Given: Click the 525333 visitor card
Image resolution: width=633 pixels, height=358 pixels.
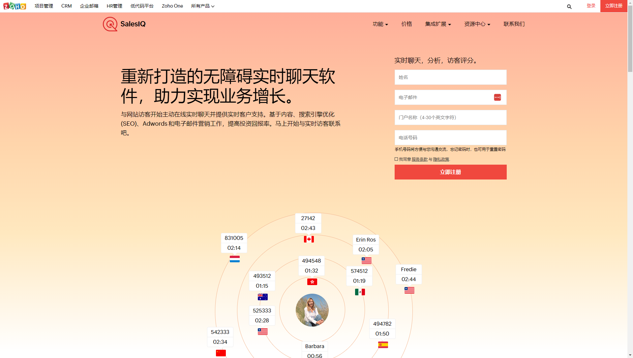Looking at the screenshot, I should pyautogui.click(x=262, y=315).
